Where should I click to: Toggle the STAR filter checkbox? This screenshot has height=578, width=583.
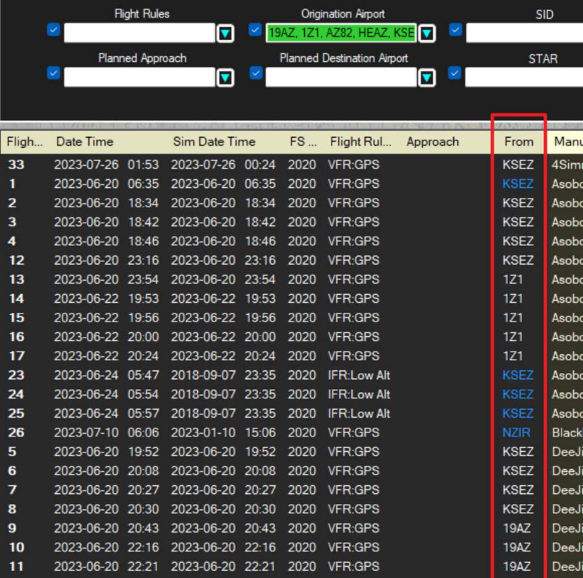(x=455, y=73)
